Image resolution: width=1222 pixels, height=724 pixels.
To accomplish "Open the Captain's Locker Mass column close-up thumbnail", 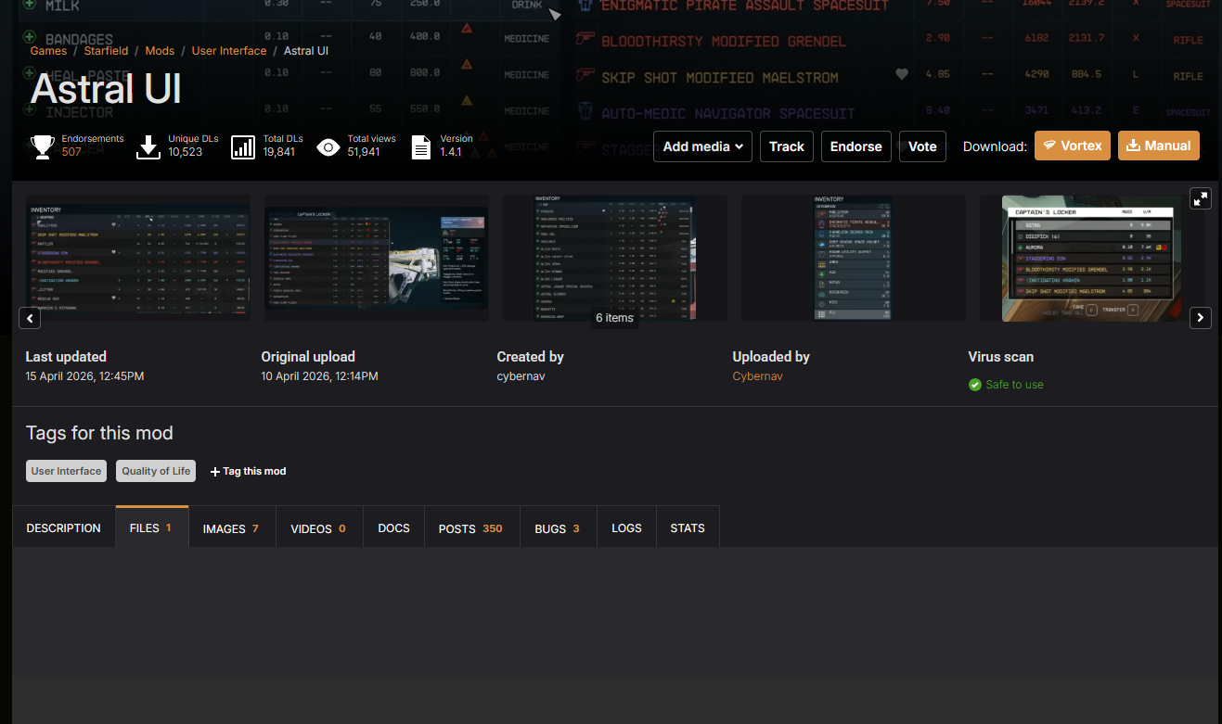I will point(1092,258).
